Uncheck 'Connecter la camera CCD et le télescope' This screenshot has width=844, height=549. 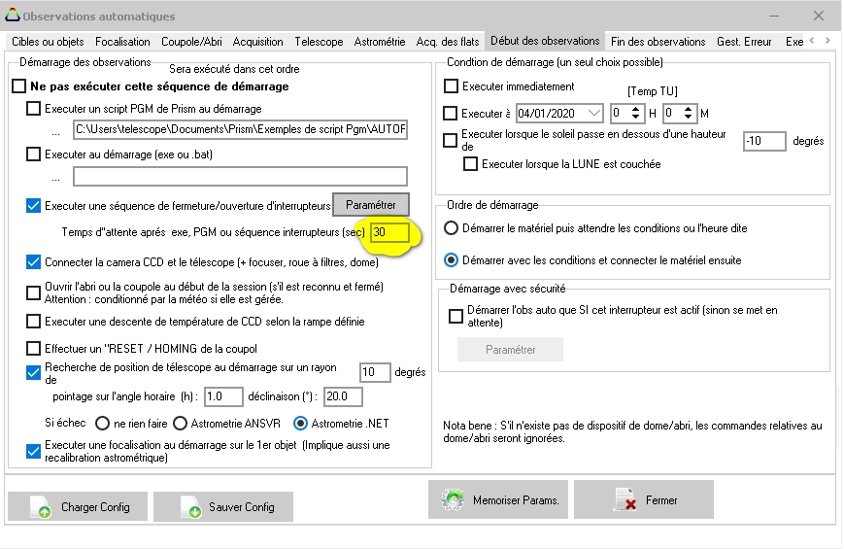34,261
